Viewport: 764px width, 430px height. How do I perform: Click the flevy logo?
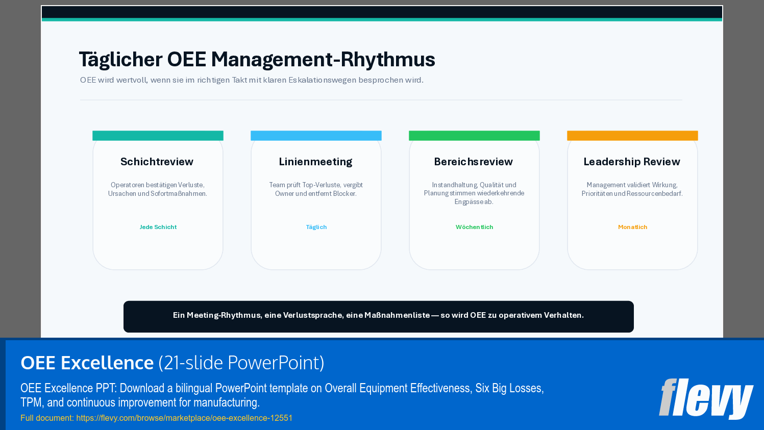tap(706, 398)
